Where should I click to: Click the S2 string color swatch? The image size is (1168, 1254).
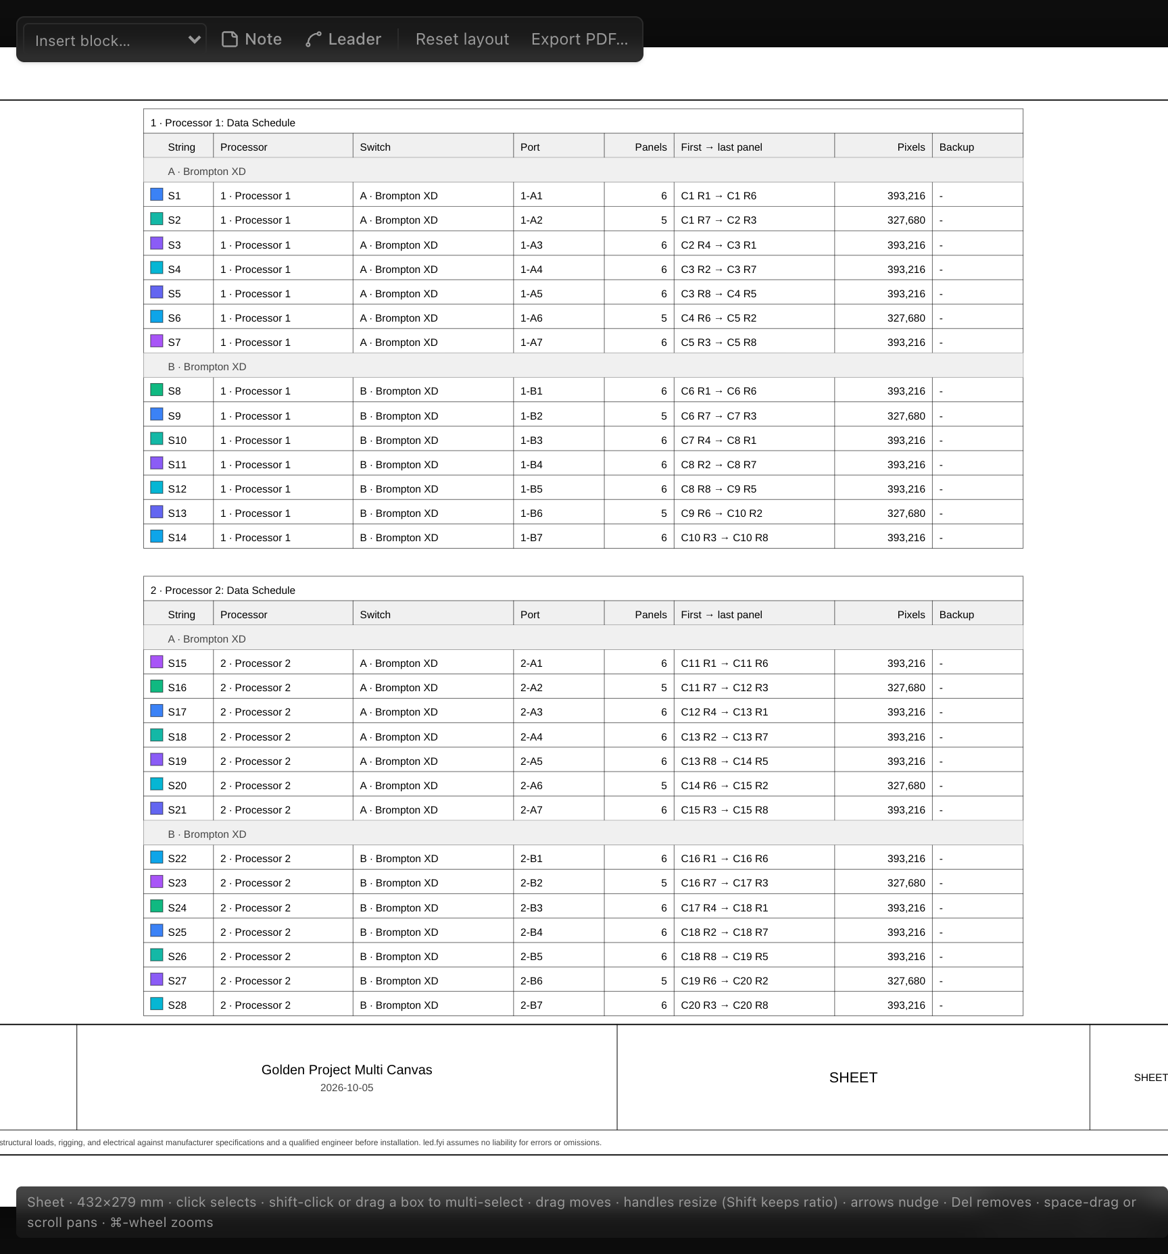pyautogui.click(x=157, y=219)
